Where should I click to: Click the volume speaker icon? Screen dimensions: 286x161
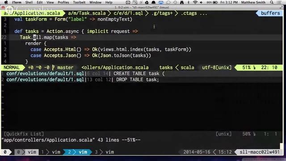(201, 2)
